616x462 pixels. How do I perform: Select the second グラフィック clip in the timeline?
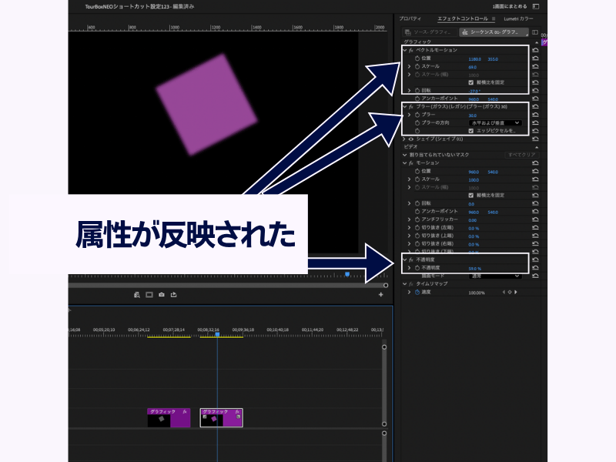(x=221, y=417)
